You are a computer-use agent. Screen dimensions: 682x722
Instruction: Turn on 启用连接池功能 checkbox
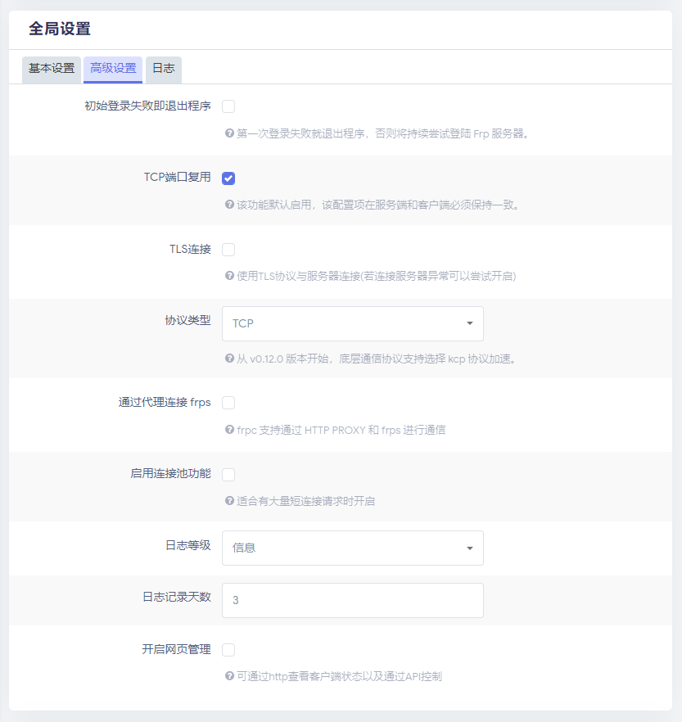click(228, 475)
